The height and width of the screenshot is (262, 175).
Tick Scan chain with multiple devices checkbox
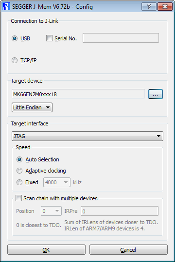(x=18, y=198)
